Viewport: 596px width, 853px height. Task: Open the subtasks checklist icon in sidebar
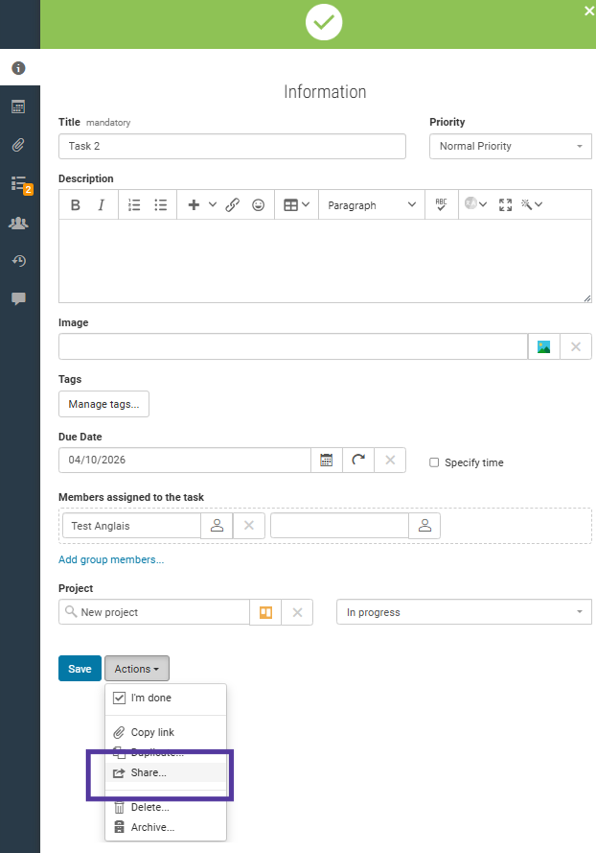(x=19, y=184)
